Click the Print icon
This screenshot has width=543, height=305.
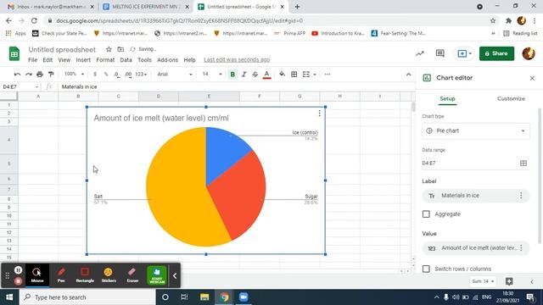click(40, 75)
